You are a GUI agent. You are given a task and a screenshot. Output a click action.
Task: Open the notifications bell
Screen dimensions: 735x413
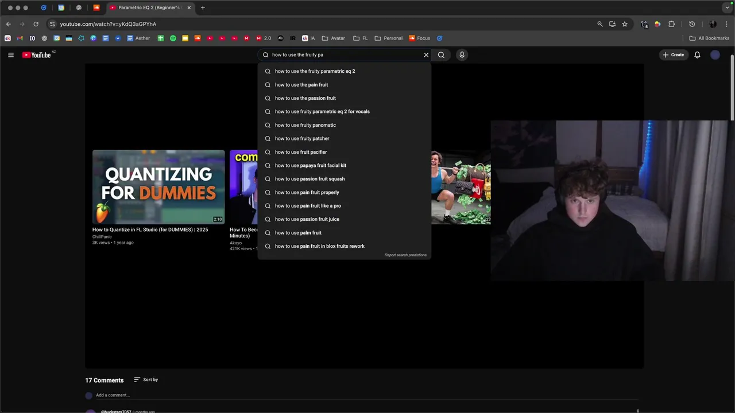697,55
